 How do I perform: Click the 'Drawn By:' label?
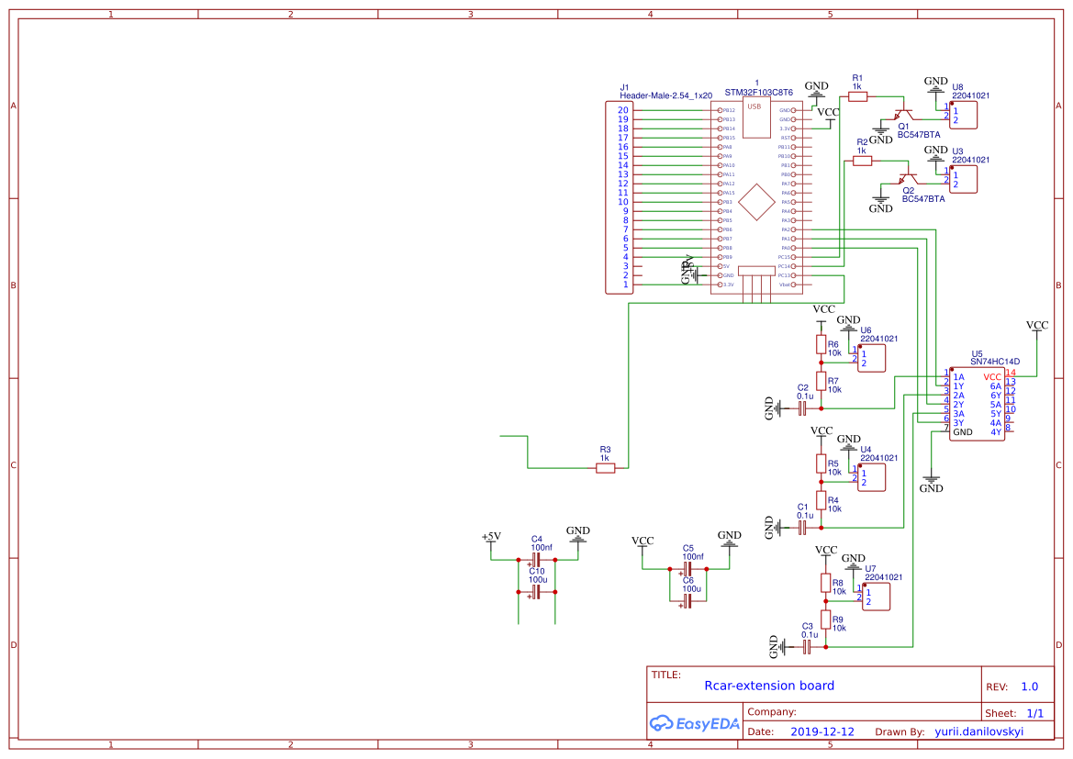click(900, 731)
